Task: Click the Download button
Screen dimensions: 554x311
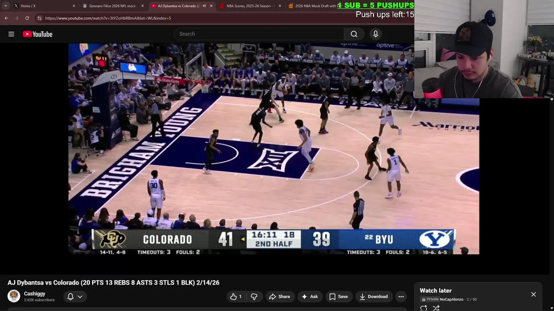Action: [374, 296]
